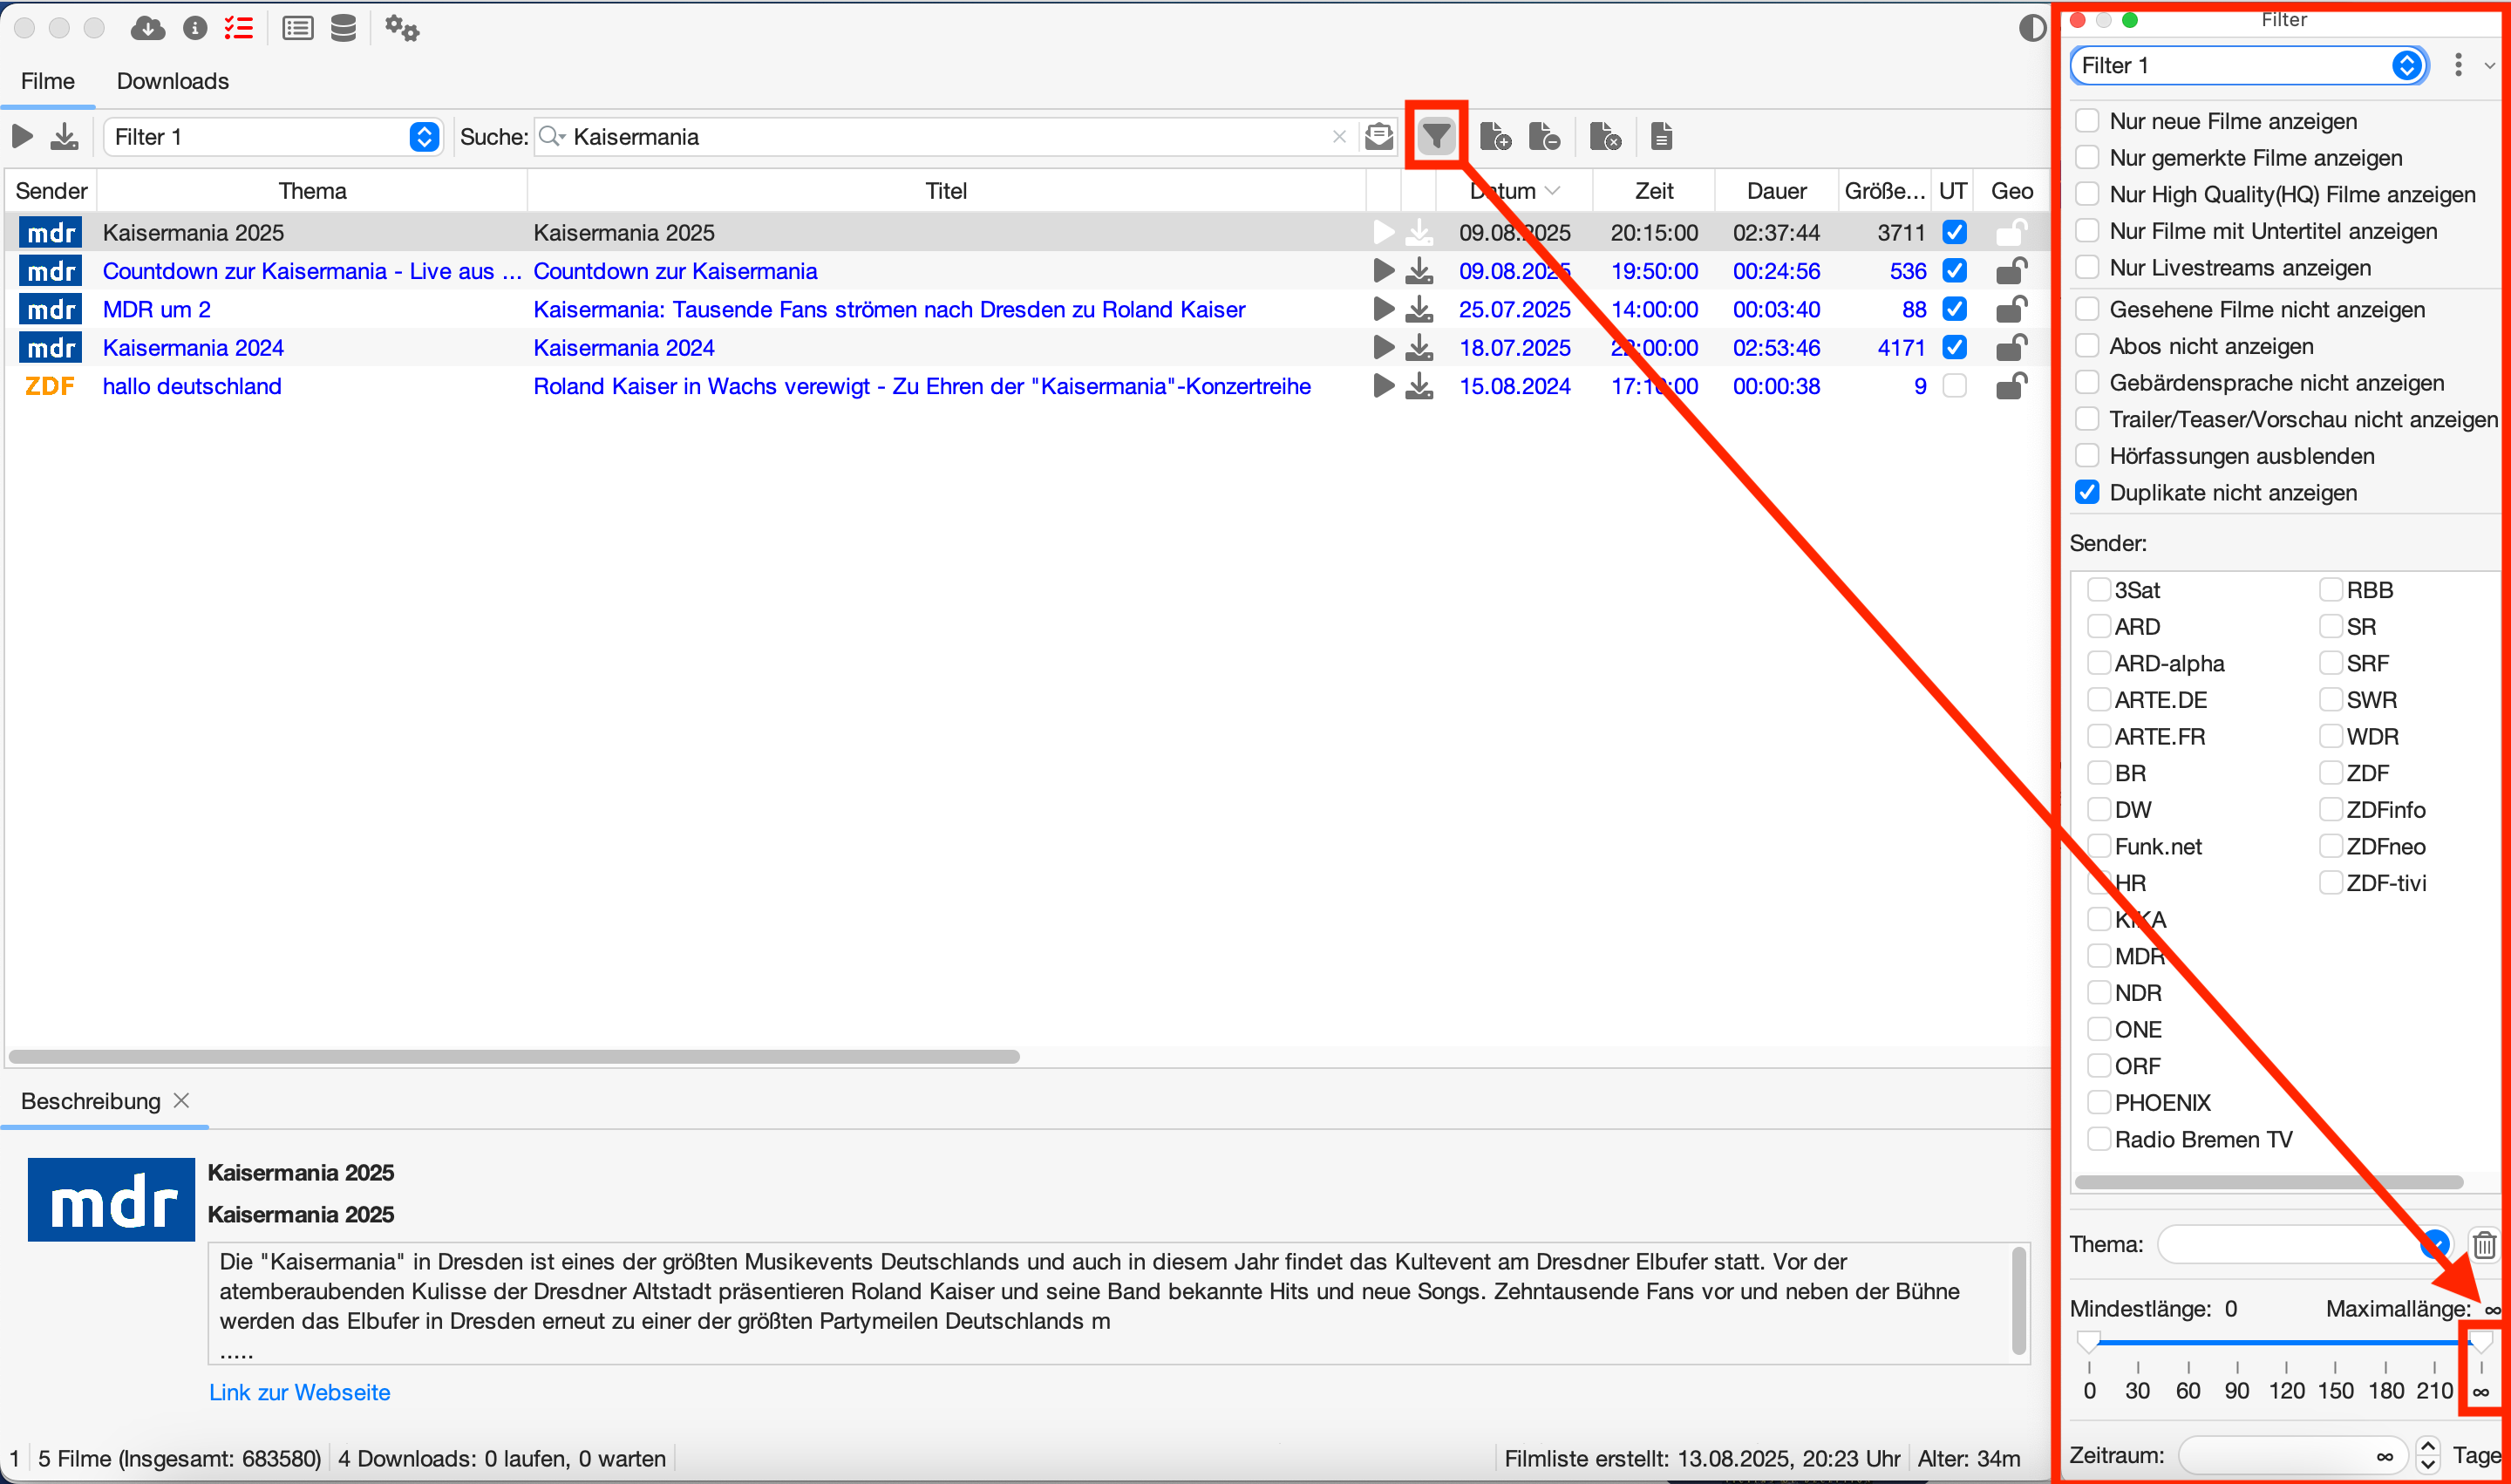Sort by the Sender column header
Screen dimensions: 2511x1484
point(51,191)
